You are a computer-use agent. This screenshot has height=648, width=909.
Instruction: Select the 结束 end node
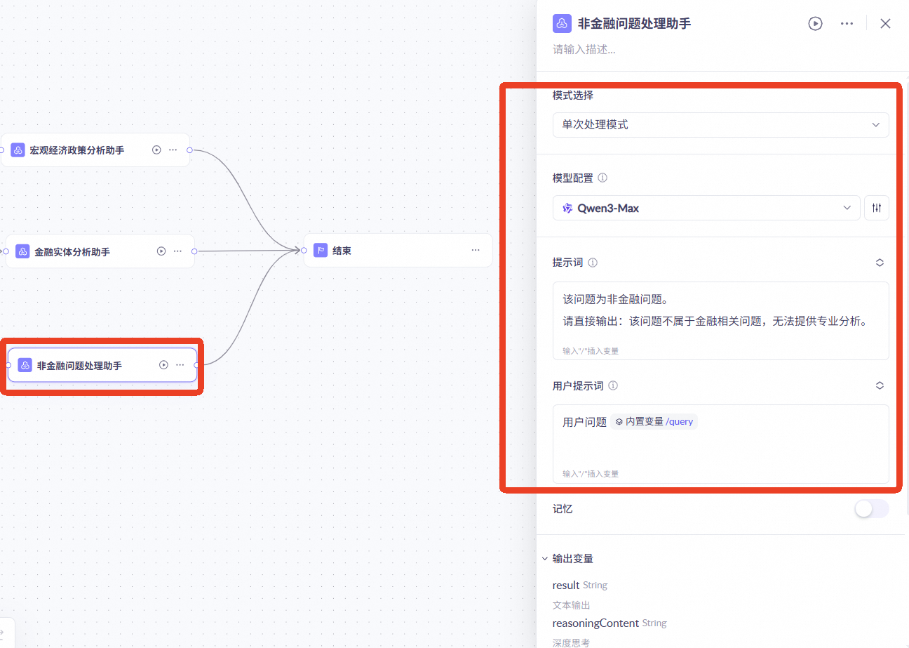pos(398,250)
